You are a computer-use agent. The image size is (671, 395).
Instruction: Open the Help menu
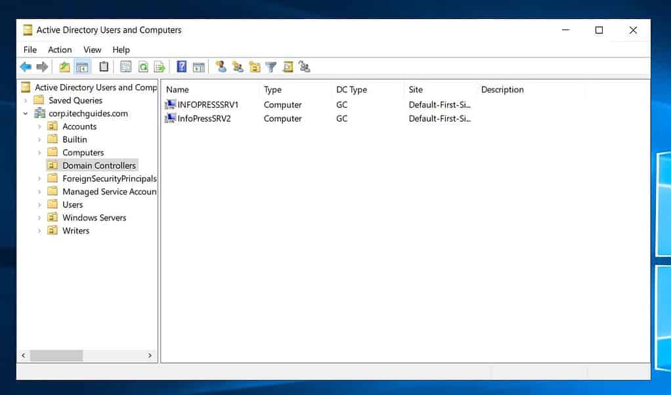[x=121, y=50]
